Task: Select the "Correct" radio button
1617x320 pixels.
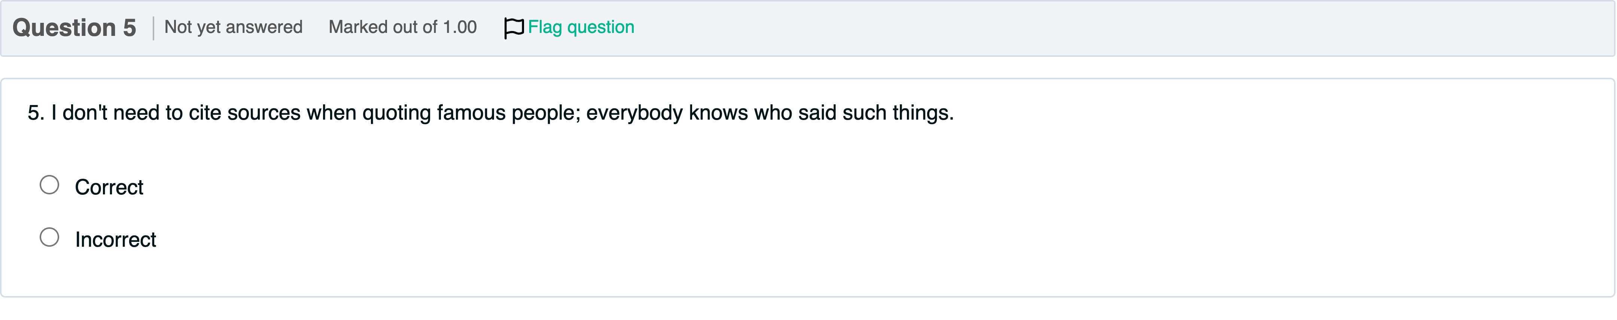Action: click(49, 185)
